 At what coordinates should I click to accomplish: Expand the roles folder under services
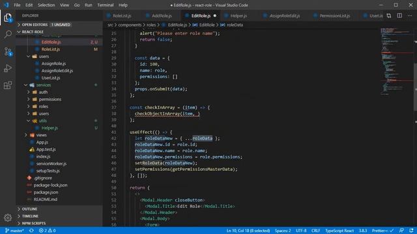click(44, 107)
